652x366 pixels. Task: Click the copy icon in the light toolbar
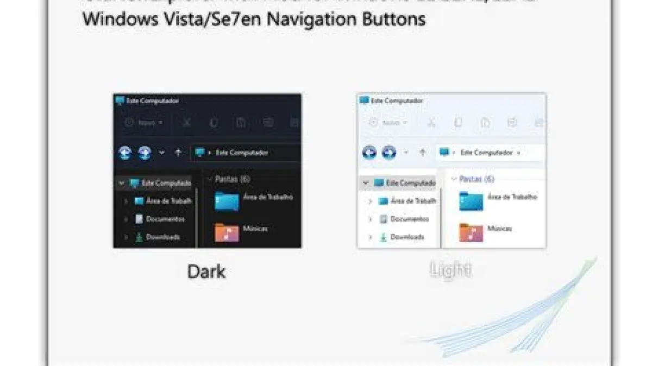coord(458,123)
